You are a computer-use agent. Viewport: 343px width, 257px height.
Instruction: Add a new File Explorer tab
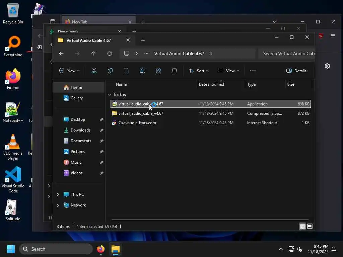(x=143, y=40)
